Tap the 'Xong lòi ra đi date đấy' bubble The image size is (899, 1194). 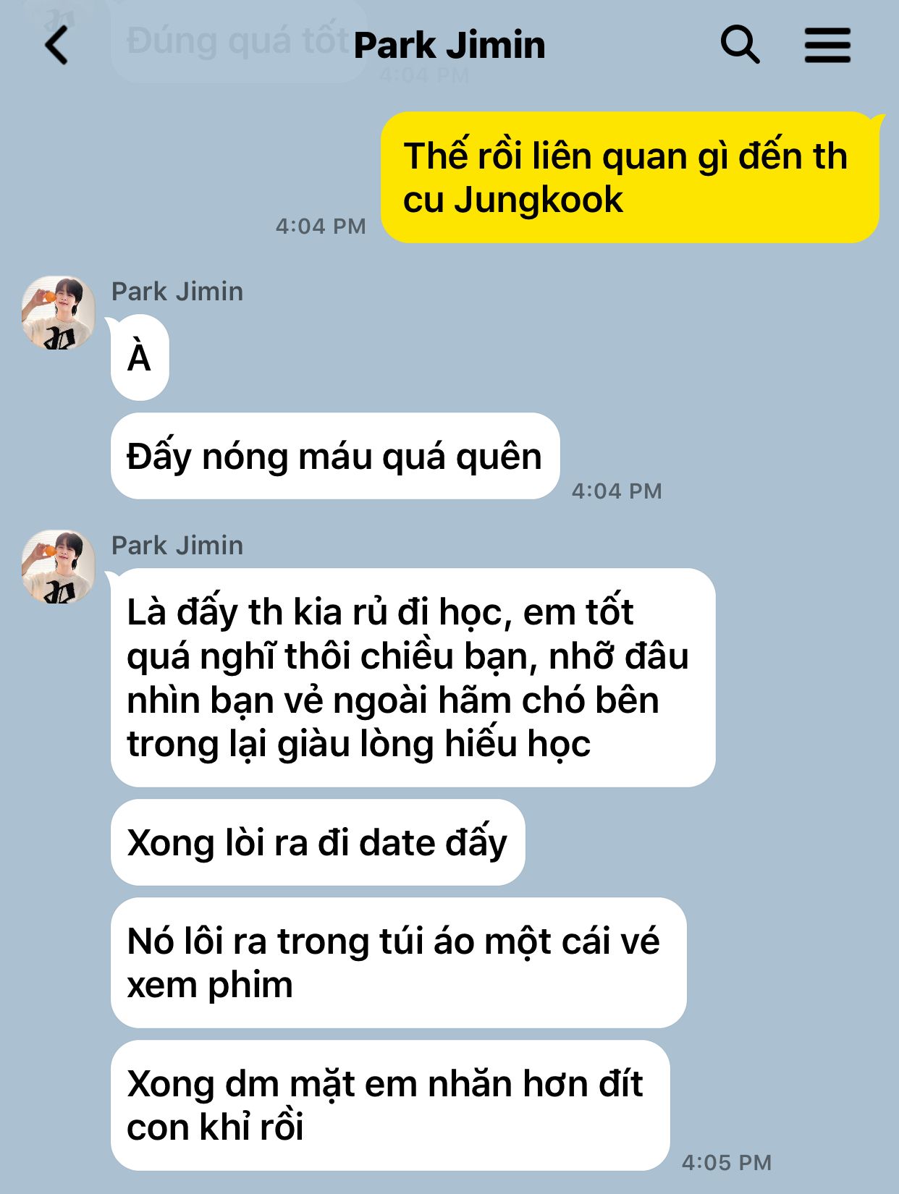pyautogui.click(x=318, y=842)
